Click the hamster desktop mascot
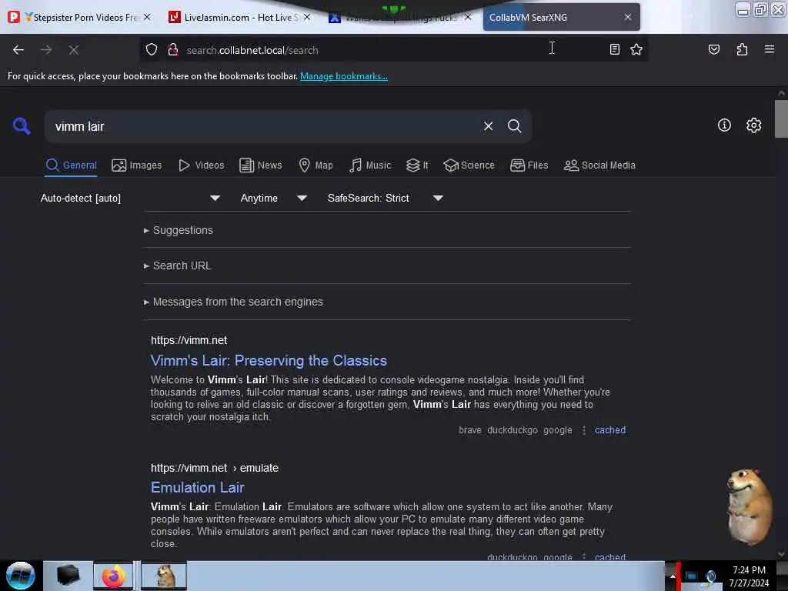The image size is (788, 591). coord(748,506)
